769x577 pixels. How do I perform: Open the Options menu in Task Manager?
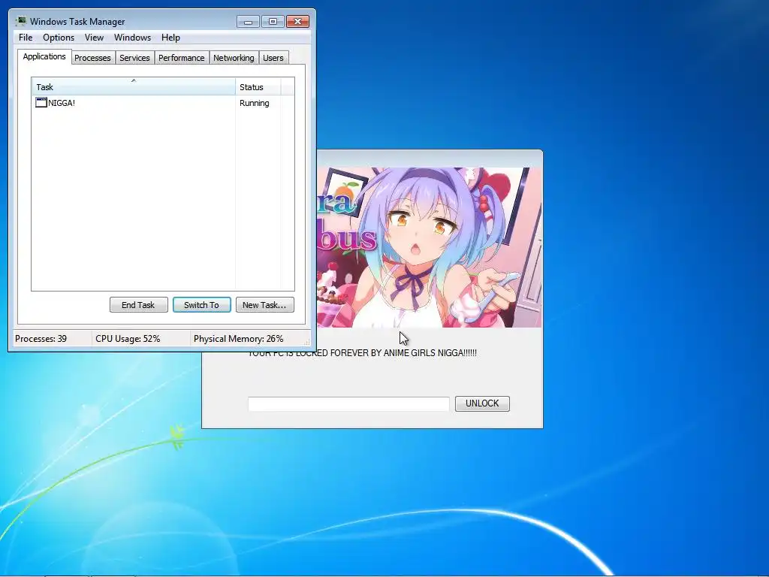pos(59,38)
